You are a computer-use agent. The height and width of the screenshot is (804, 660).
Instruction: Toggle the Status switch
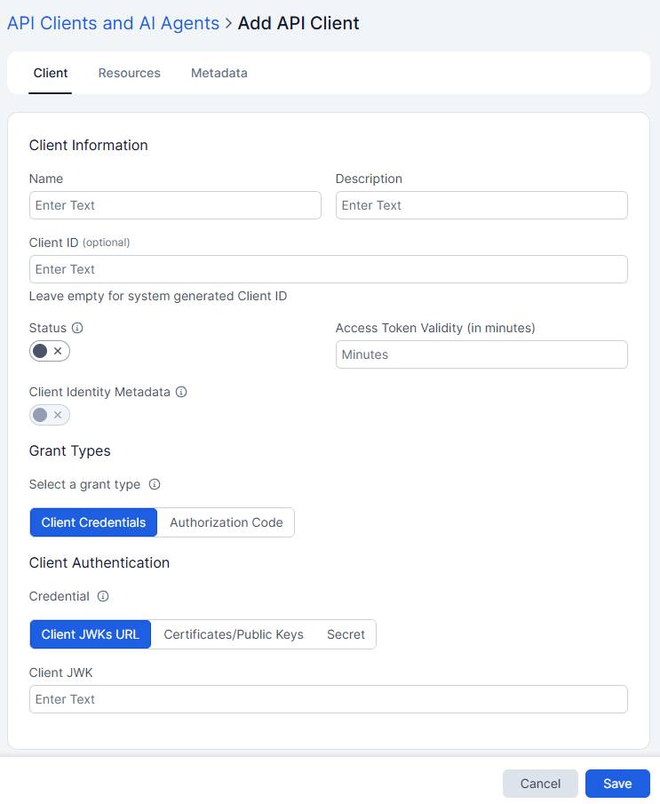(x=49, y=351)
